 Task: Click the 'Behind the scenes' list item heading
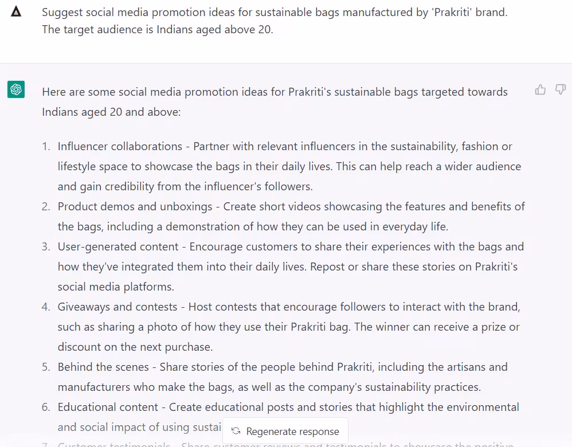(103, 367)
